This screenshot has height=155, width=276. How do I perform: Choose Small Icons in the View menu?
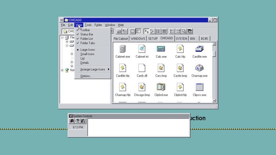tap(93, 54)
